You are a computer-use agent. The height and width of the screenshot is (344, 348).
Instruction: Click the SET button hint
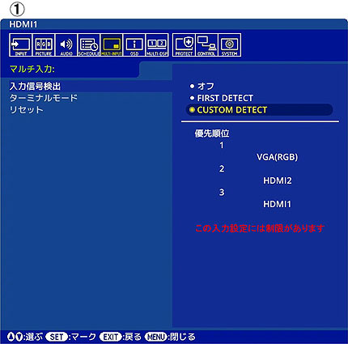coord(57,337)
